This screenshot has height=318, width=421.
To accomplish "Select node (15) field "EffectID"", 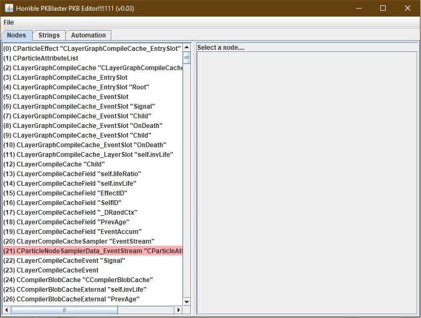I will (x=93, y=193).
